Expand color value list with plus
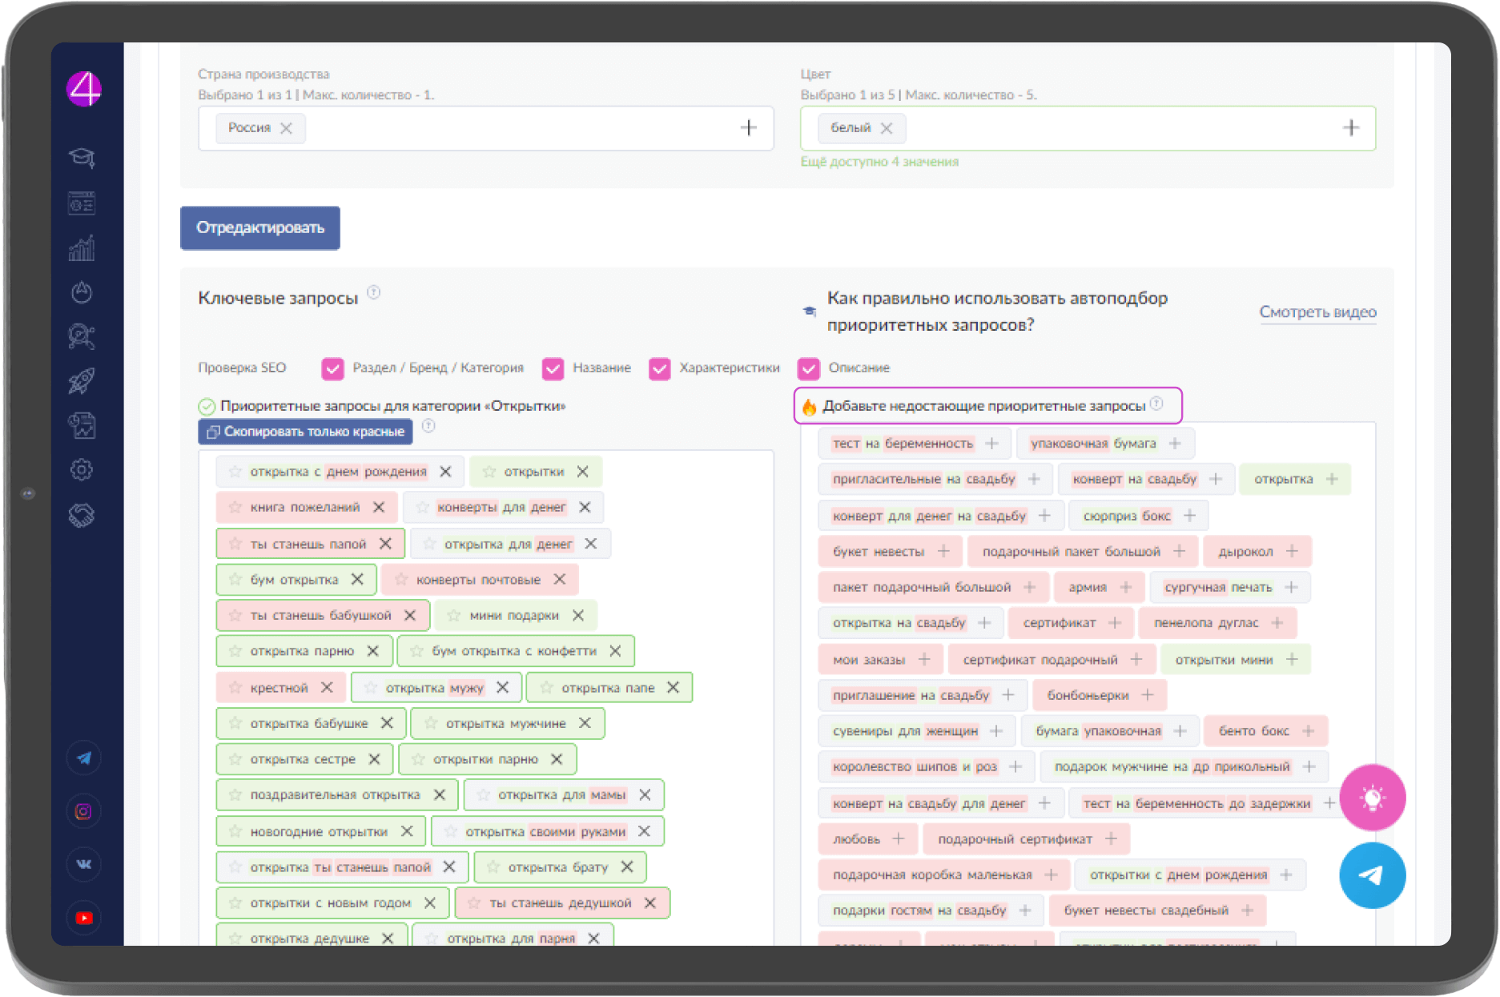The width and height of the screenshot is (1500, 997). pos(1351,128)
